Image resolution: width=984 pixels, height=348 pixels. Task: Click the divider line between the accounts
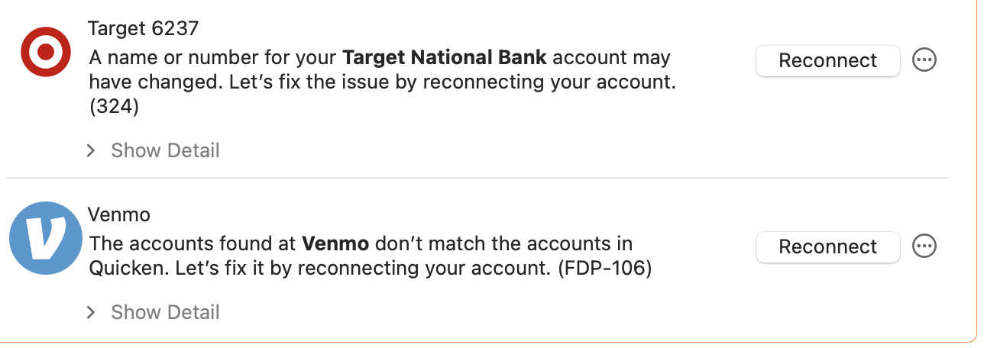pyautogui.click(x=477, y=179)
